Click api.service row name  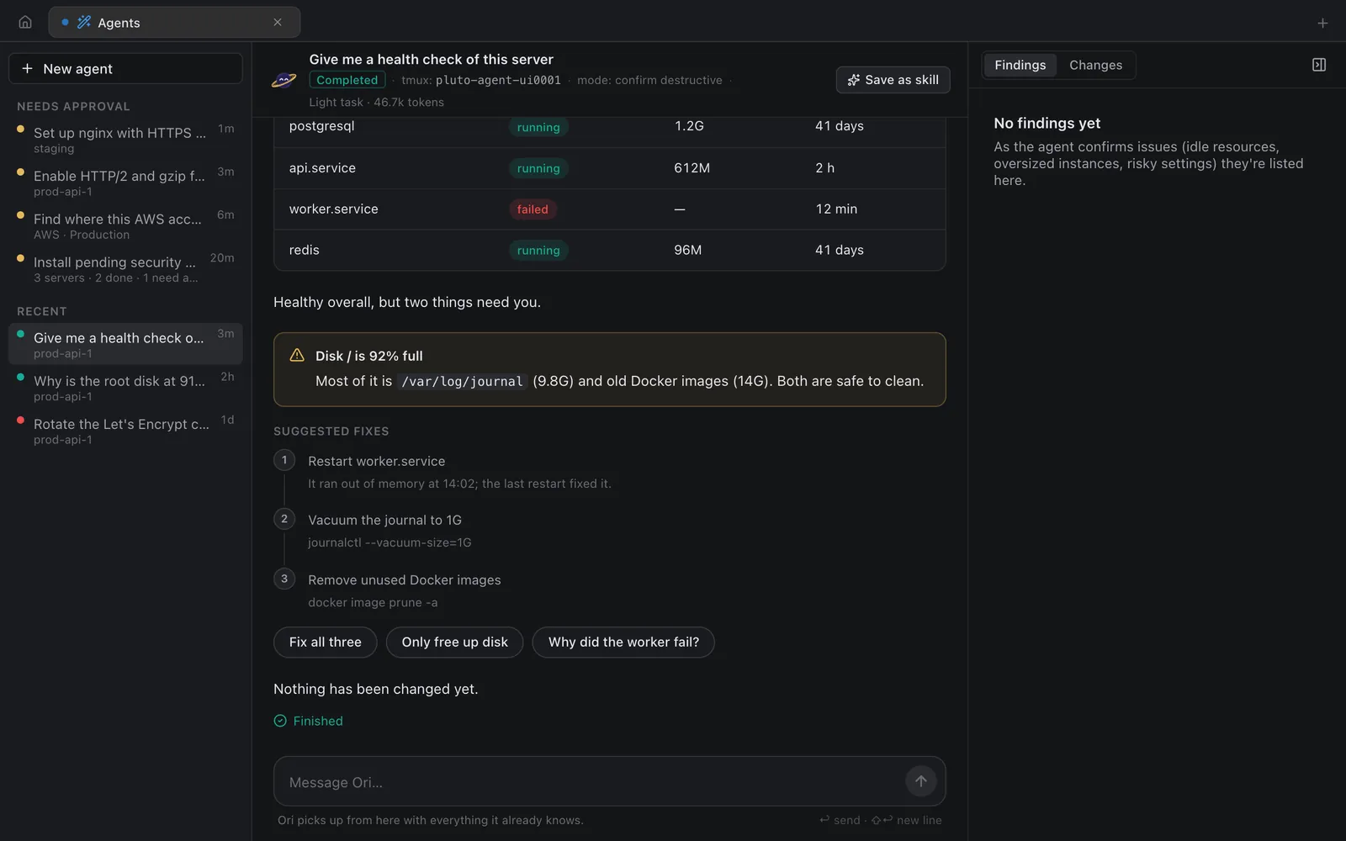[322, 168]
